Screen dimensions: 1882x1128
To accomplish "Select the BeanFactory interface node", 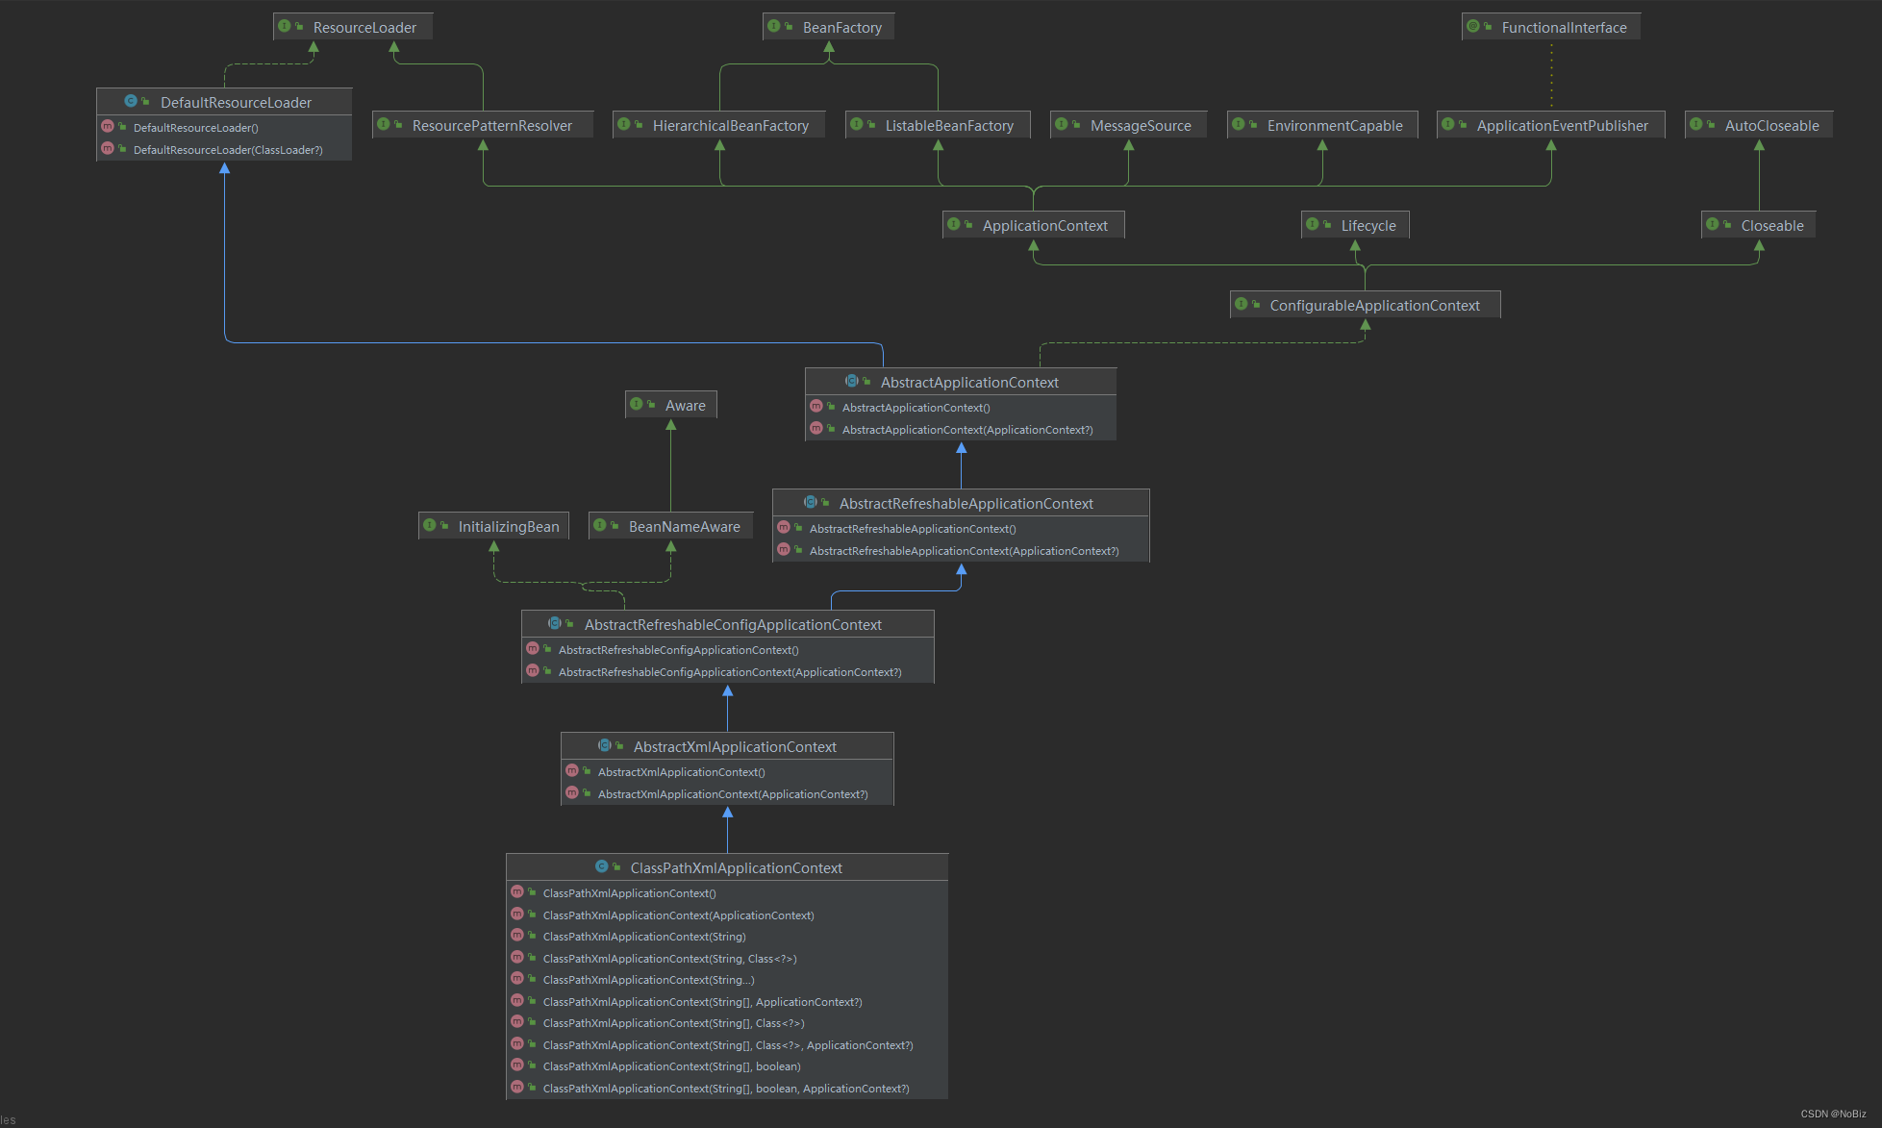I will pos(841,28).
